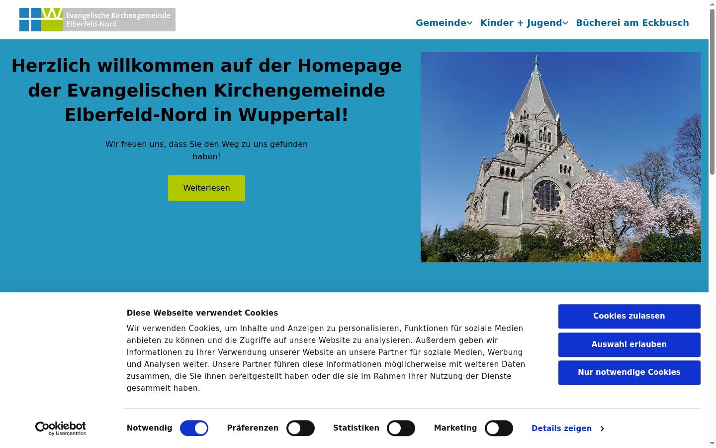Expand the Kinder + Jugend dropdown menu
Screen dimensions: 716x448
point(524,23)
